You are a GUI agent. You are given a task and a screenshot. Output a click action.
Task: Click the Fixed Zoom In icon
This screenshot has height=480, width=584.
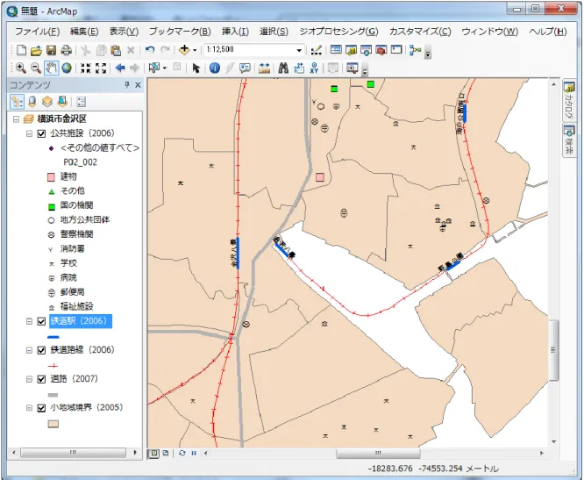coord(86,68)
